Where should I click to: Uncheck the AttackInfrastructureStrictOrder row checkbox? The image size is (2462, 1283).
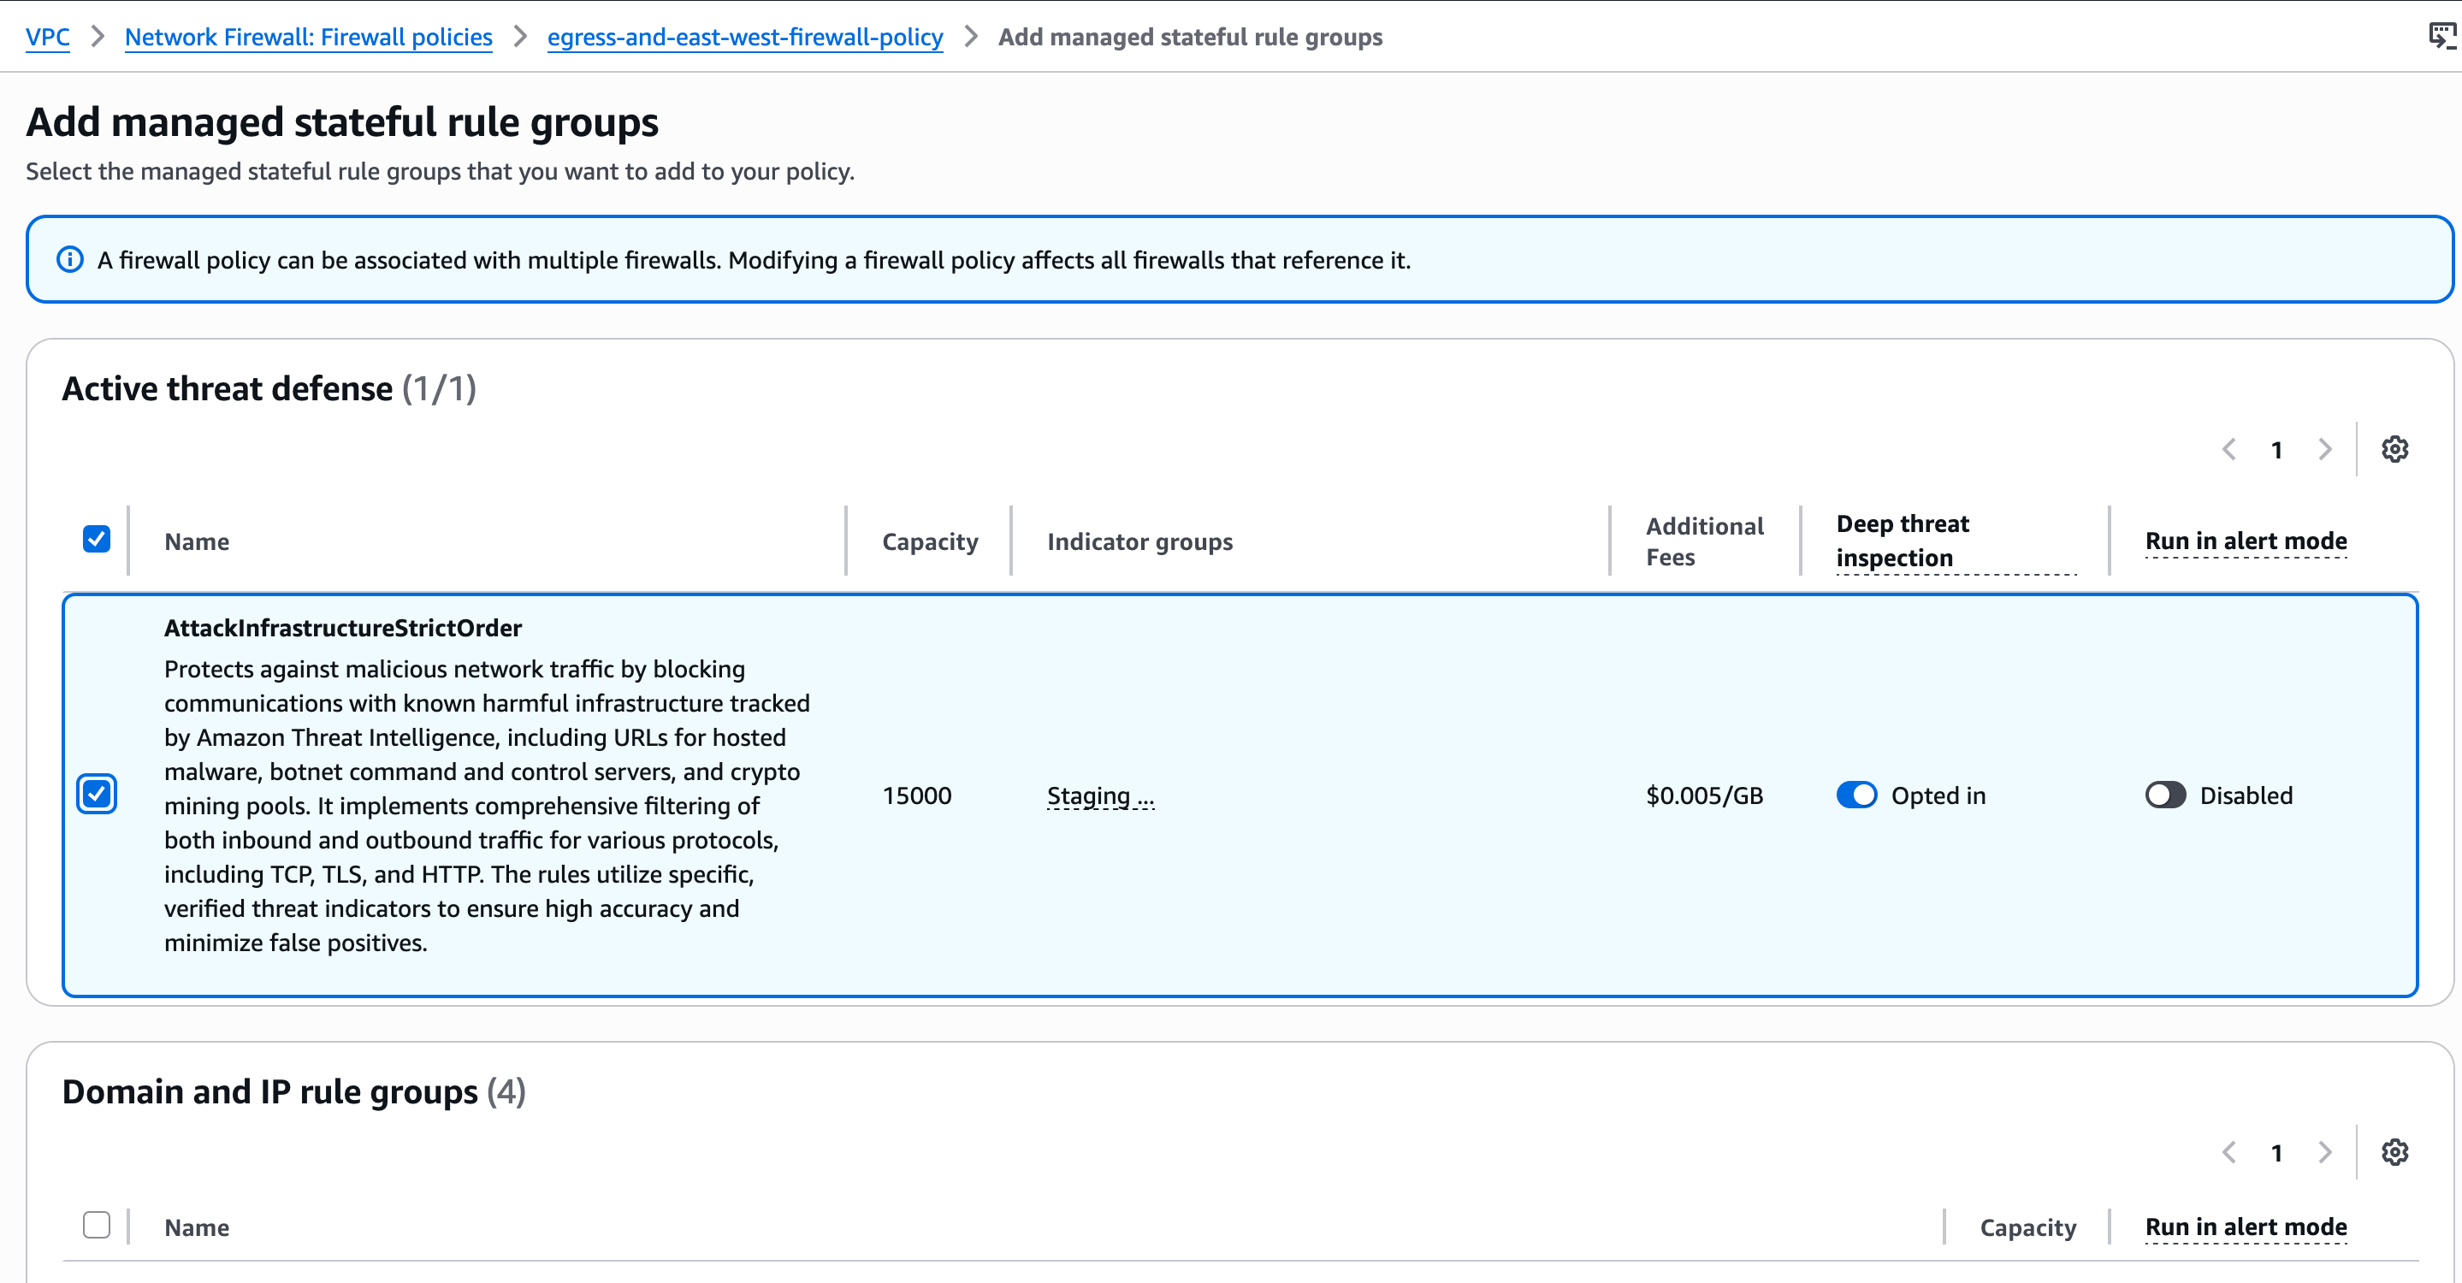coord(97,794)
